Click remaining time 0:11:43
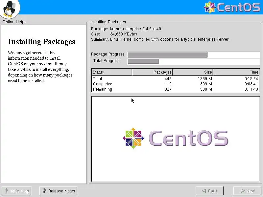The width and height of the screenshot is (263, 197). [x=251, y=89]
